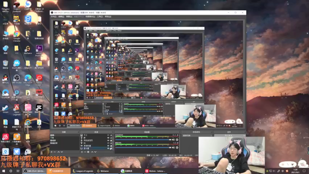
Task: Switch to OBS 25.0.1 taskbar button
Action: click(34, 171)
